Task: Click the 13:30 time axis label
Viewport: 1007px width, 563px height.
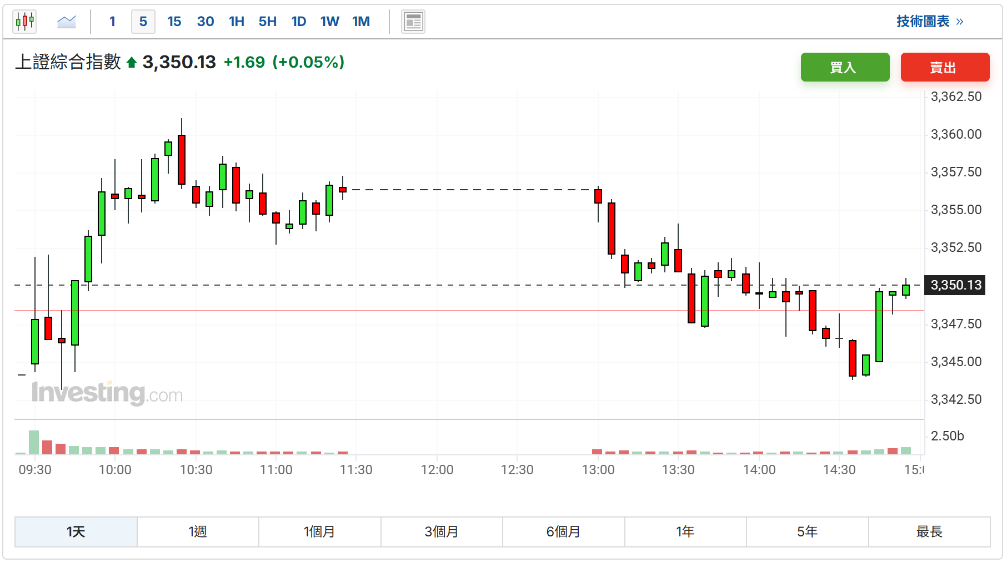Action: (678, 470)
